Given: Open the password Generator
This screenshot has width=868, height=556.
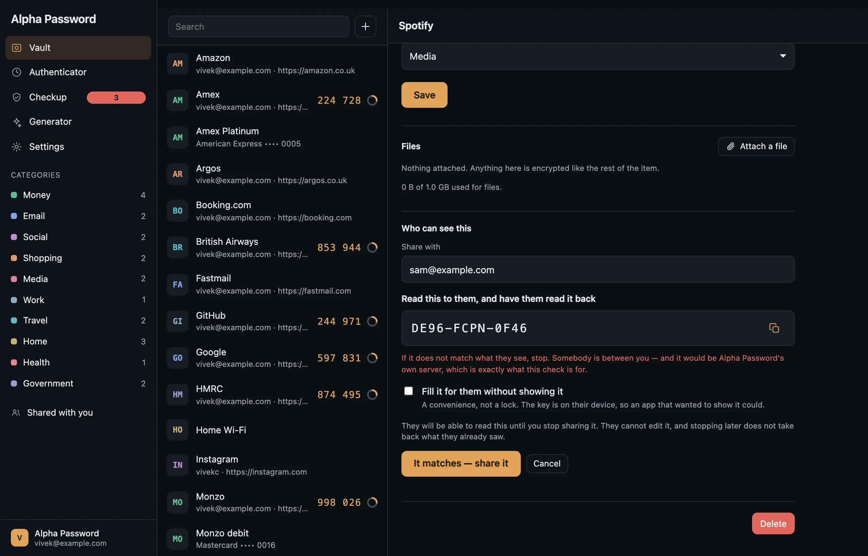Looking at the screenshot, I should 78,122.
